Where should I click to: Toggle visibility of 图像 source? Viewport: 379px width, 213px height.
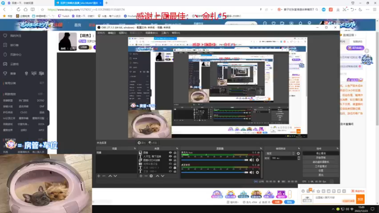point(170,152)
